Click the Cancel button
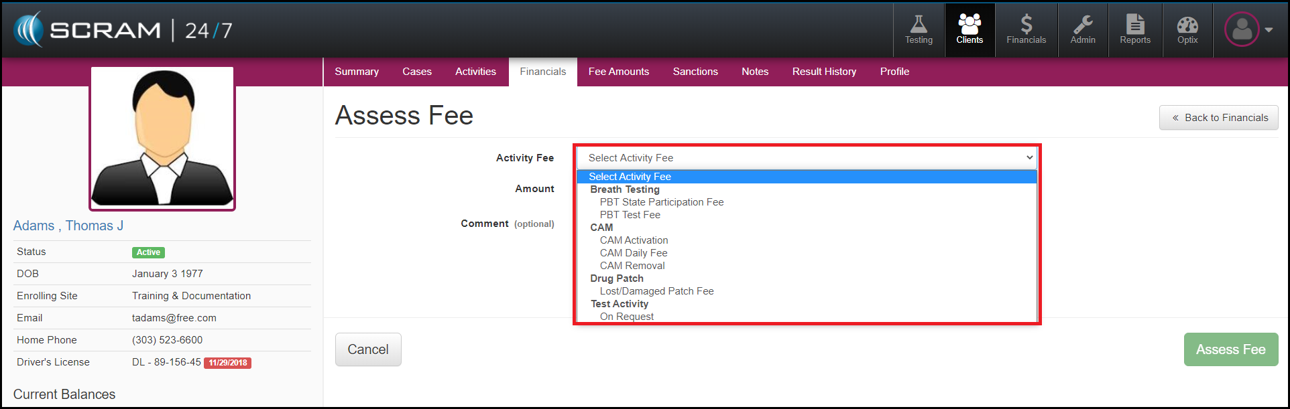1290x409 pixels. coord(368,349)
